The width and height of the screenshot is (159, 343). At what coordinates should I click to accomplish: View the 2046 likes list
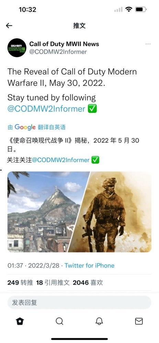(88, 283)
